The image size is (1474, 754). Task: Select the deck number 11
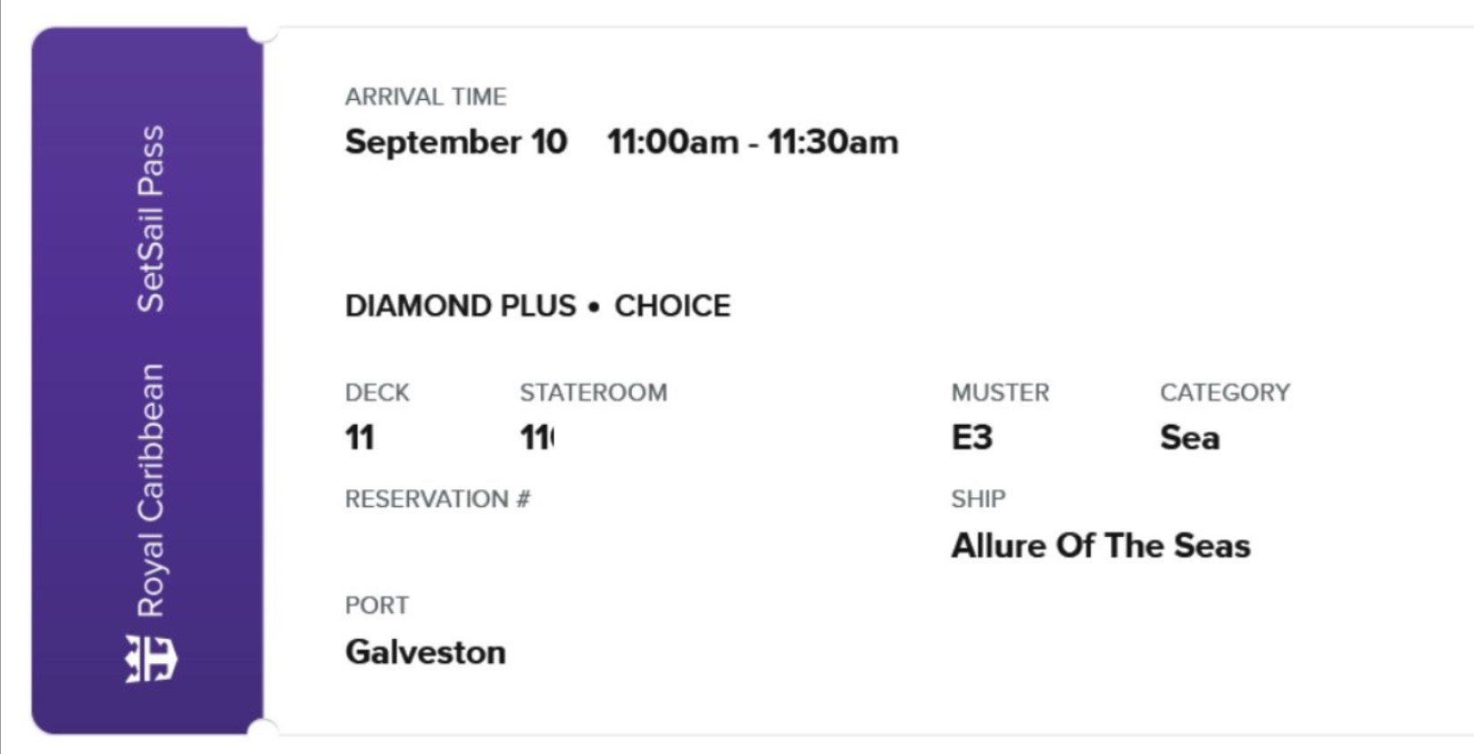point(360,437)
